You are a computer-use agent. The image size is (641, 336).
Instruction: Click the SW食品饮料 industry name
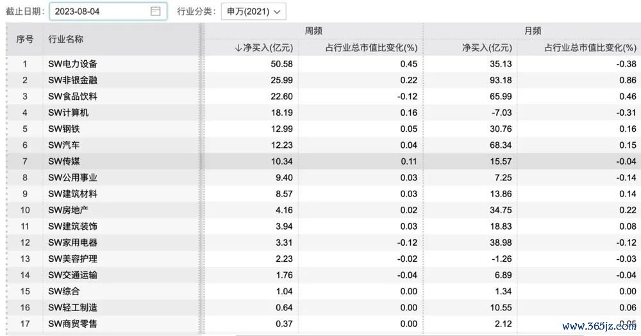pos(73,96)
